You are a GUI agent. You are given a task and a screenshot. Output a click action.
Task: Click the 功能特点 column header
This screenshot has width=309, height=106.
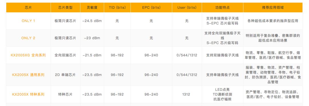[223, 8]
